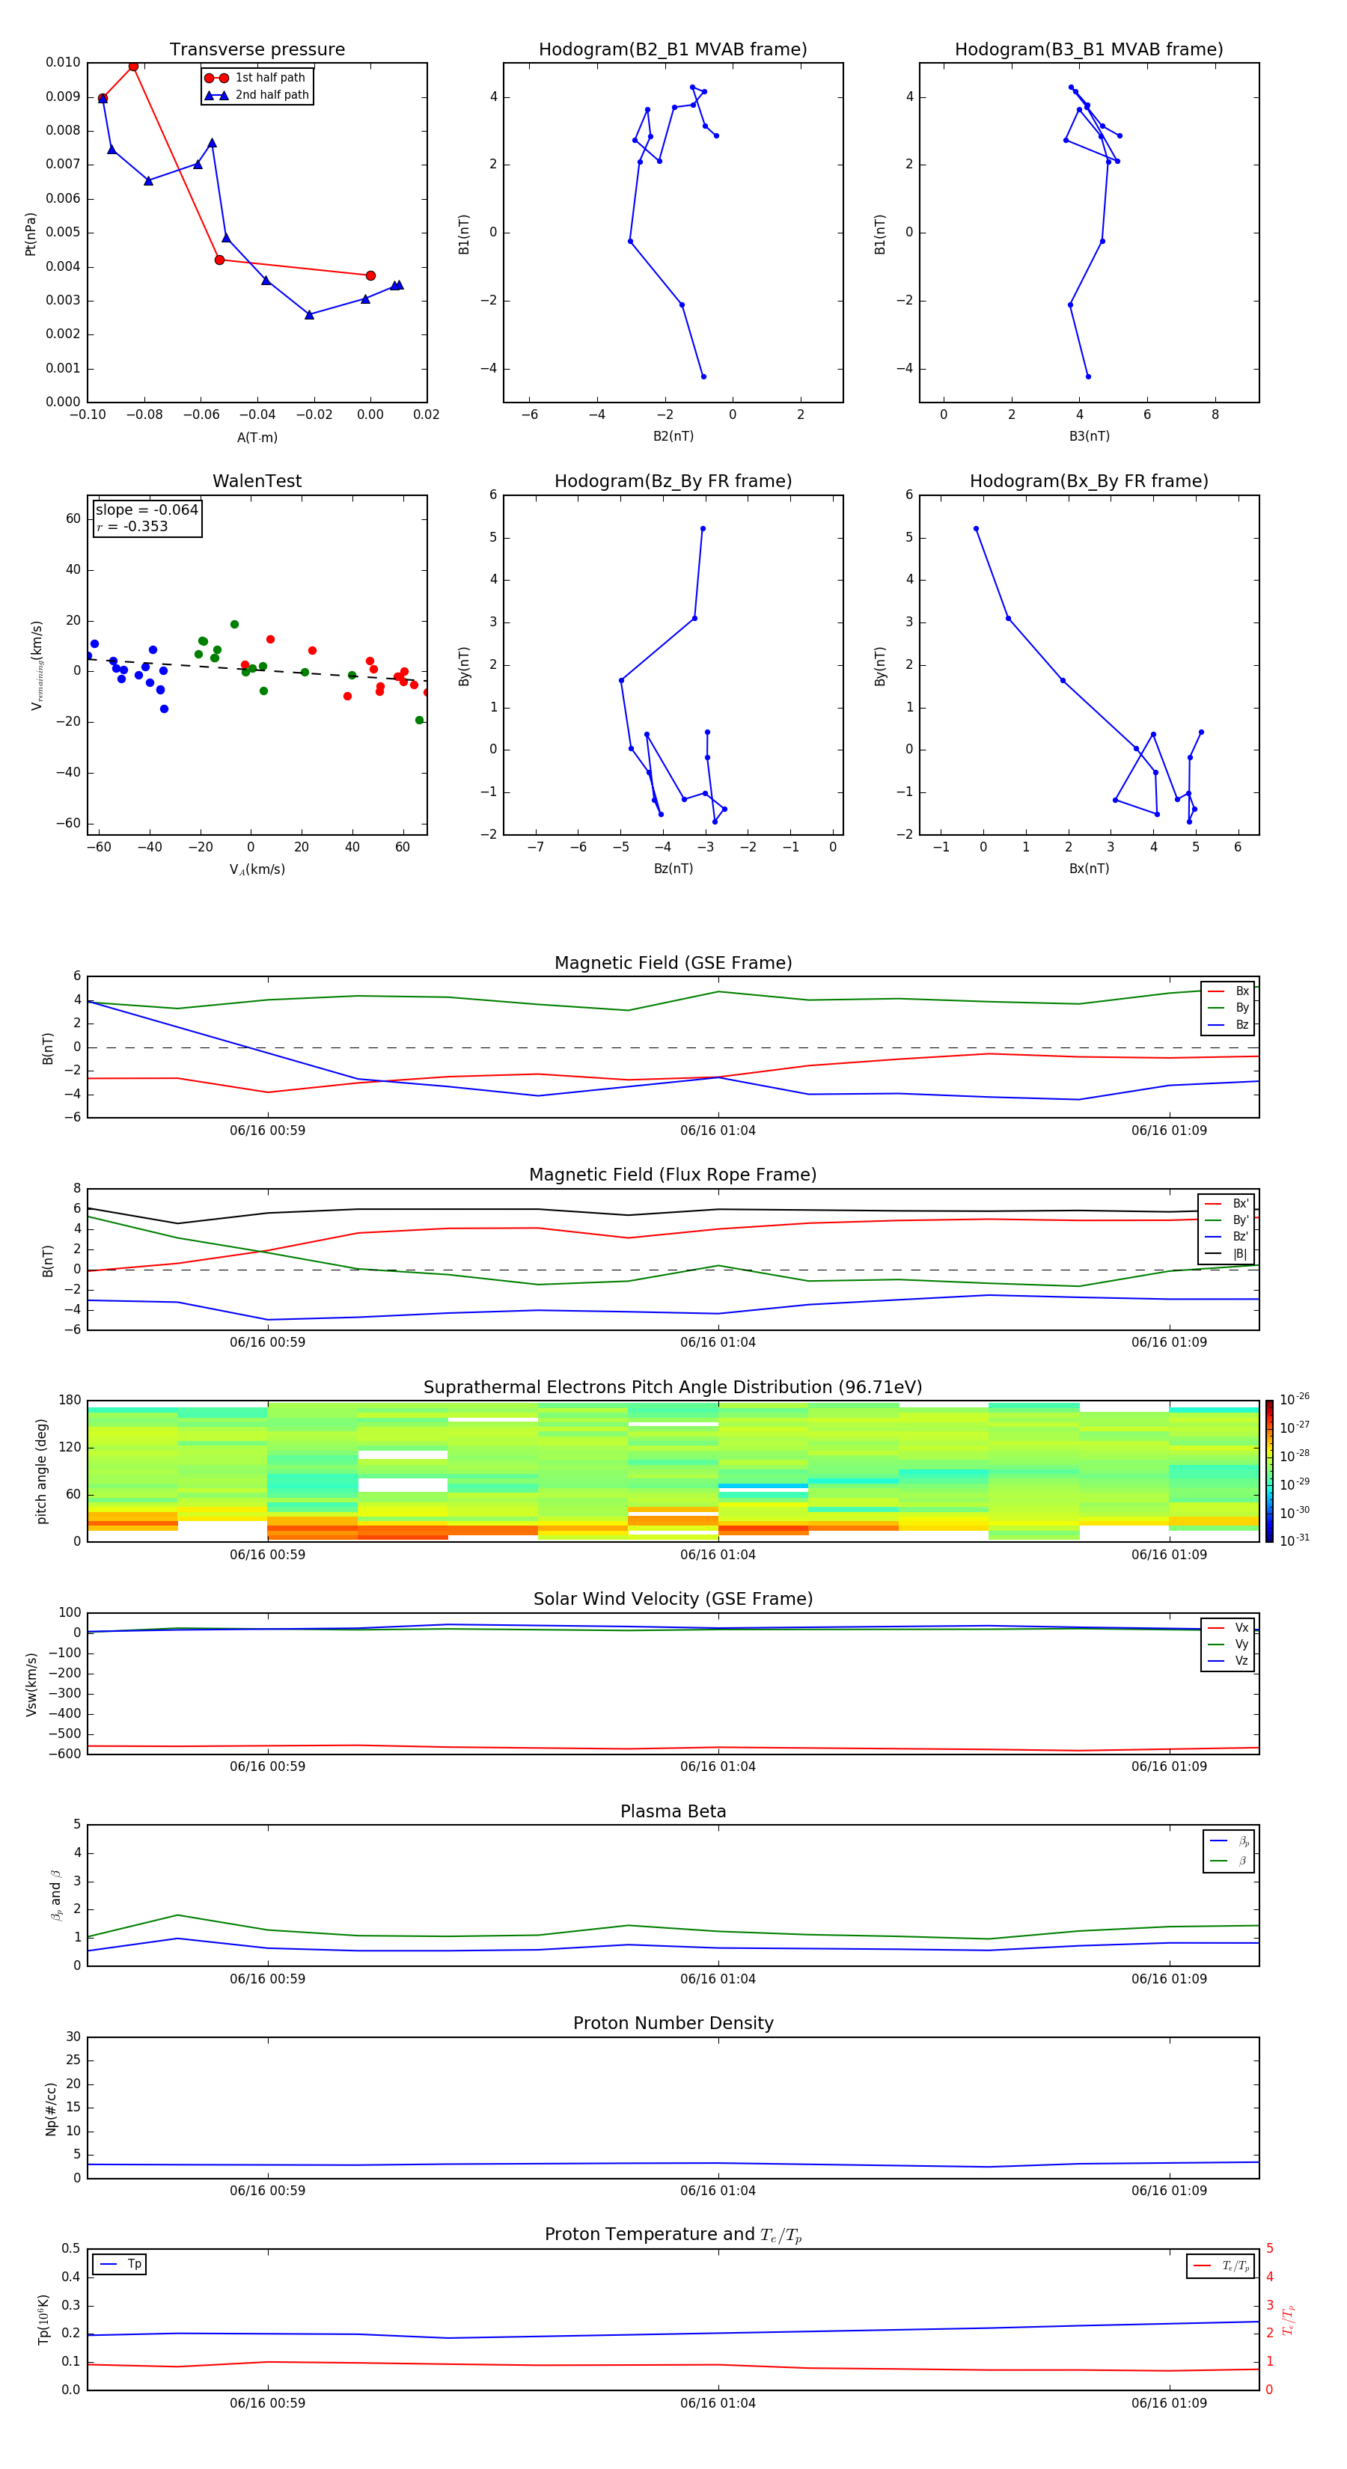Viewport: 1347px width, 2469px height.
Task: Click the Bx legend entry in GSE magnetic field plot
Action: pyautogui.click(x=1228, y=991)
